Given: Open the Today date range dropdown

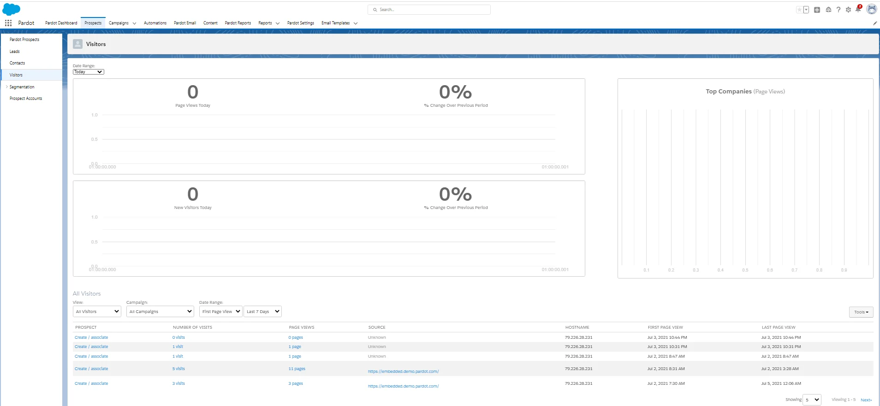Looking at the screenshot, I should click(89, 72).
